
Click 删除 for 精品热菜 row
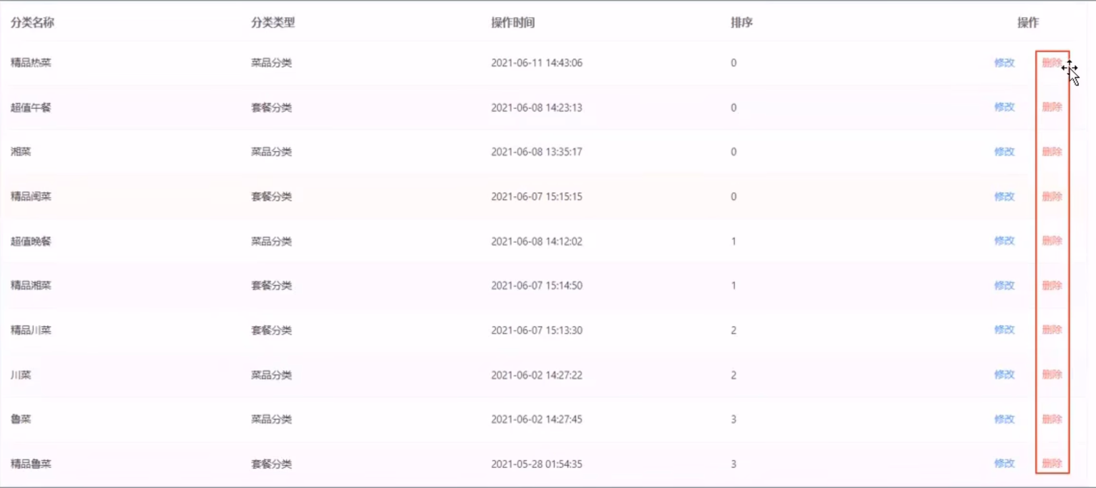(1052, 63)
